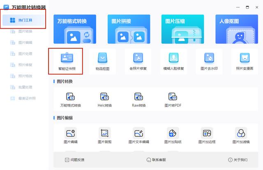Viewport: 263px width, 170px height.
Task: Open the large 万能格式转换 banner card
Action: [x=75, y=29]
